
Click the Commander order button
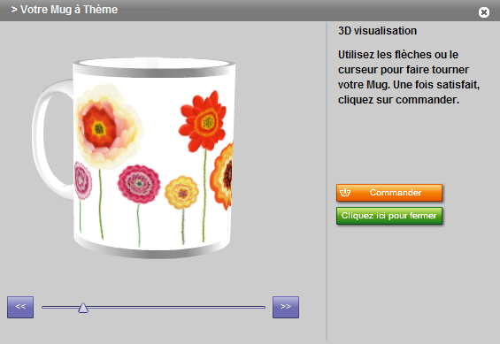tap(389, 193)
